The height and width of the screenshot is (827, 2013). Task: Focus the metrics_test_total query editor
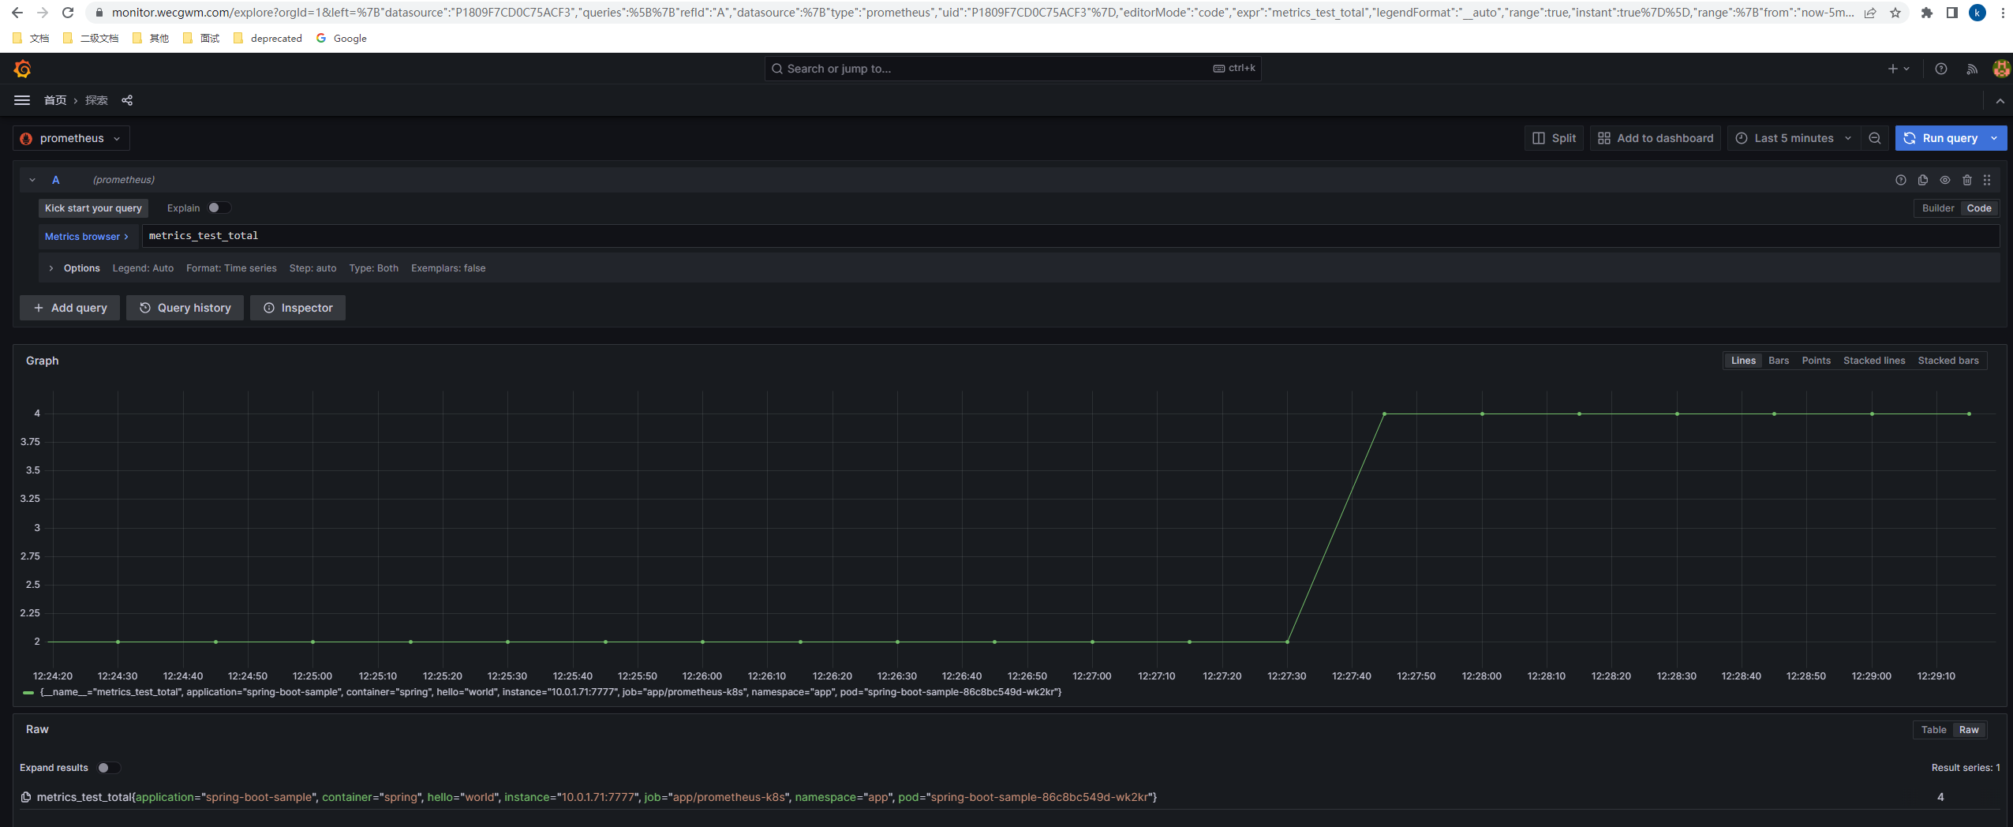click(1070, 236)
